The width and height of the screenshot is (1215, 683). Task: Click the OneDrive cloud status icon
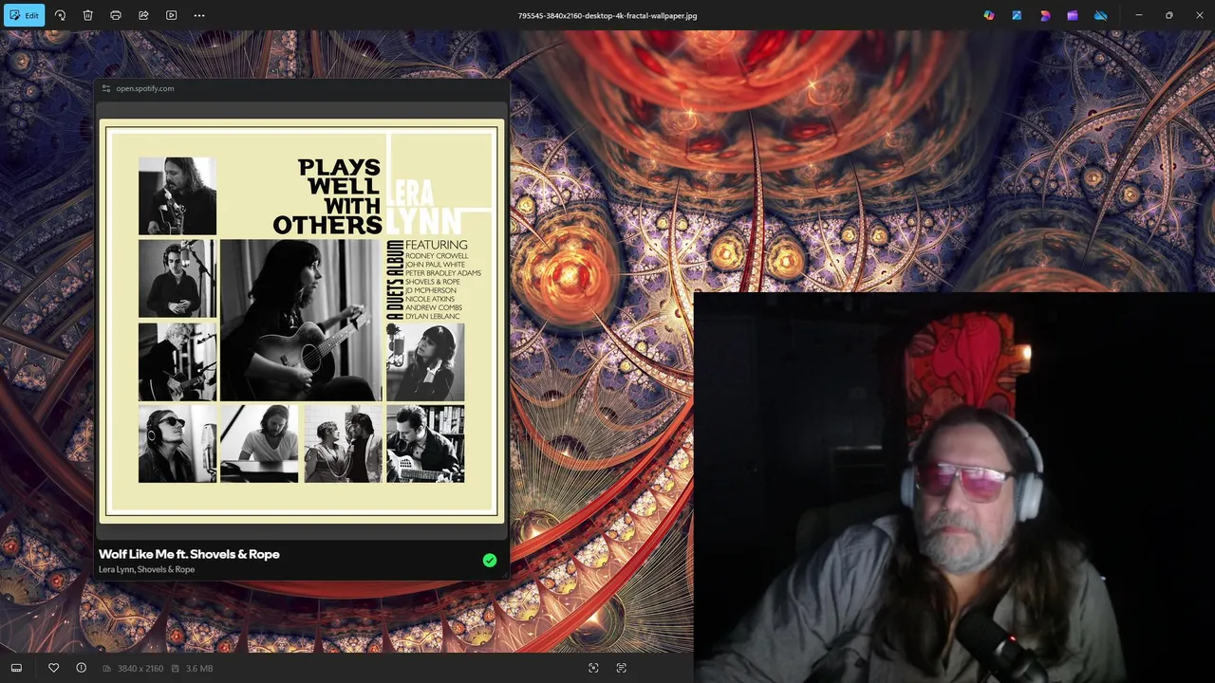pos(1101,15)
